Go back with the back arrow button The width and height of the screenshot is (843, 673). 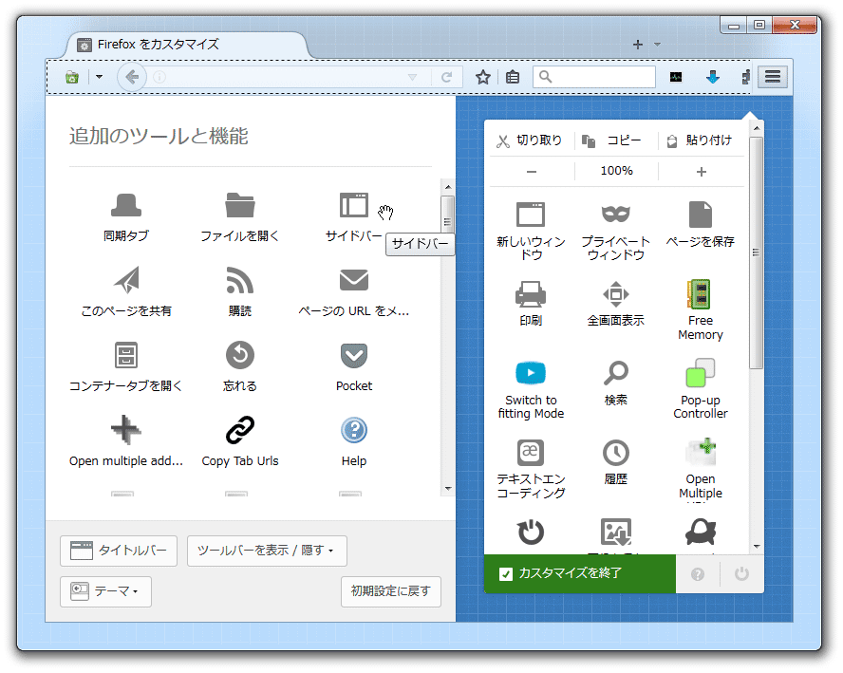pos(132,78)
